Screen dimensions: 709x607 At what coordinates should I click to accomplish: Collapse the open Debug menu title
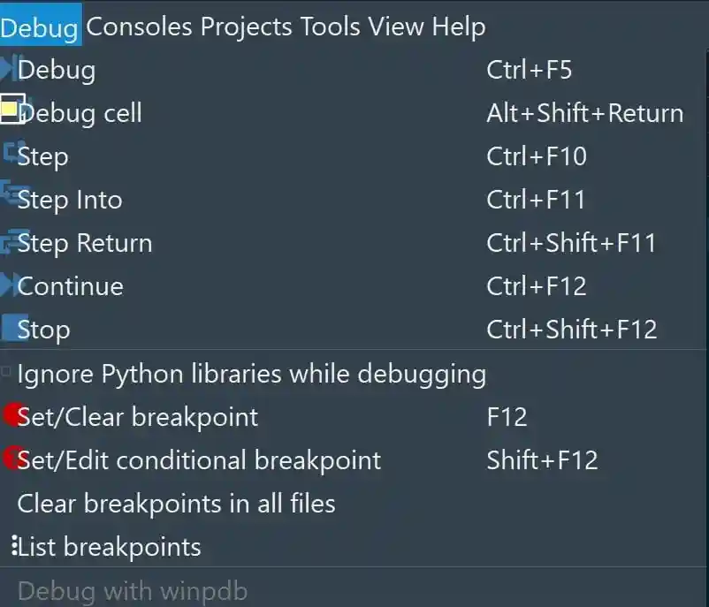40,27
